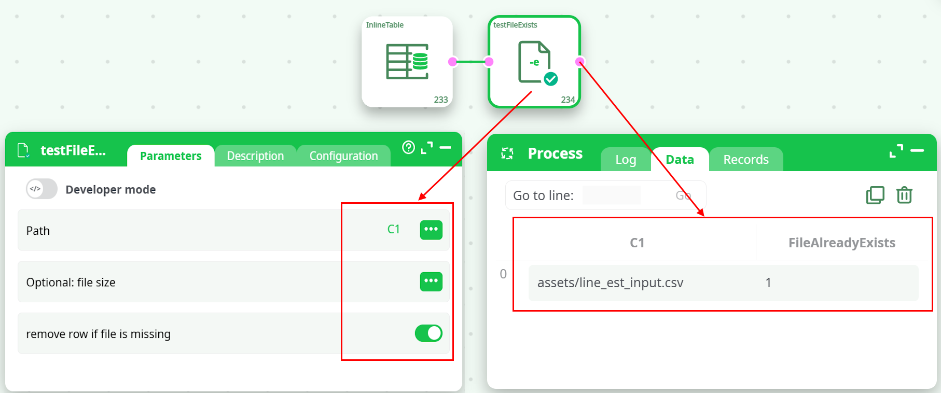941x393 pixels.
Task: Select the InlineTable node icon
Action: [x=407, y=62]
